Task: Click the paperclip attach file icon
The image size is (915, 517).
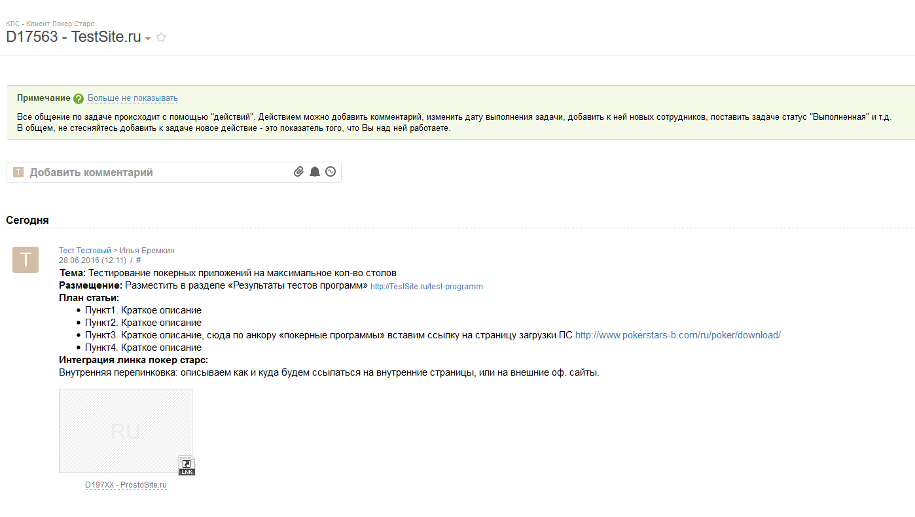Action: click(x=298, y=172)
